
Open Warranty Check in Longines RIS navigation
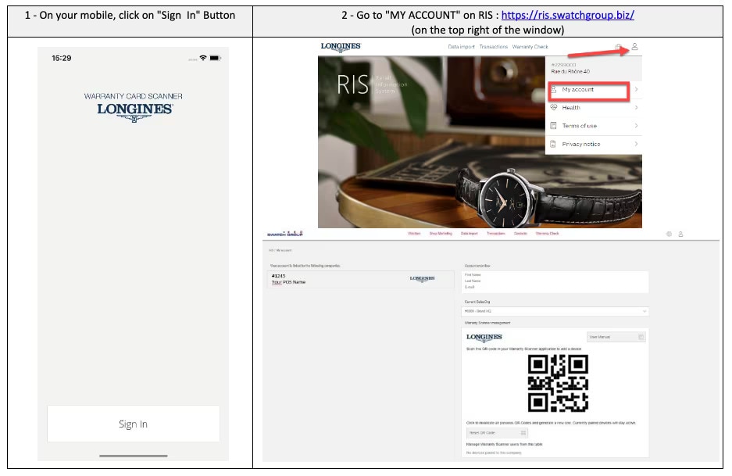[x=530, y=47]
